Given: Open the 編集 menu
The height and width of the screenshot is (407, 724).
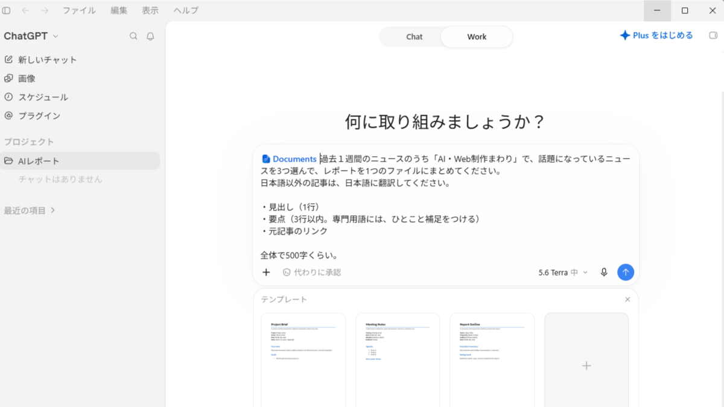Looking at the screenshot, I should [x=119, y=10].
